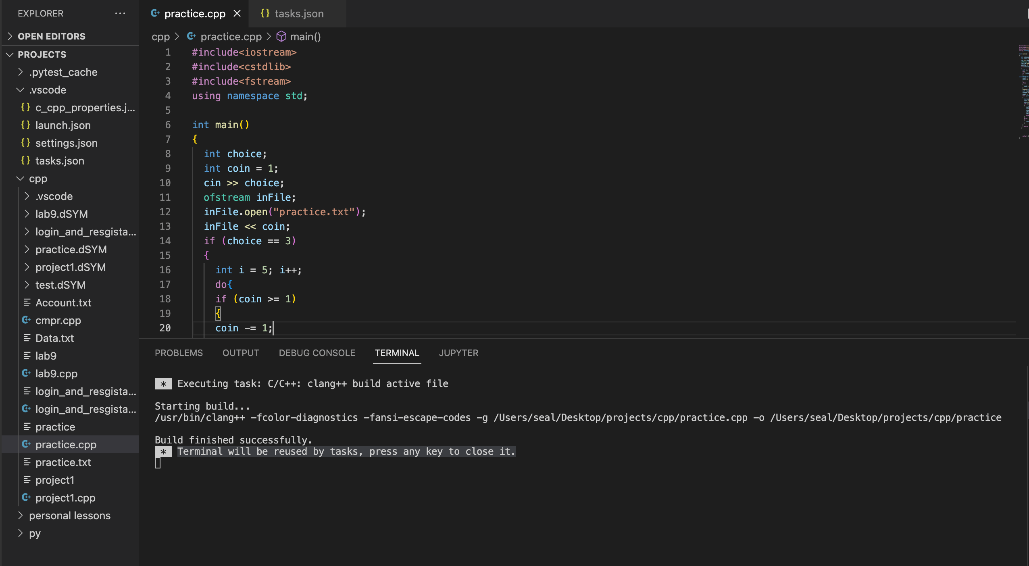
Task: Click the text file icon next to Data.txt
Action: point(27,338)
